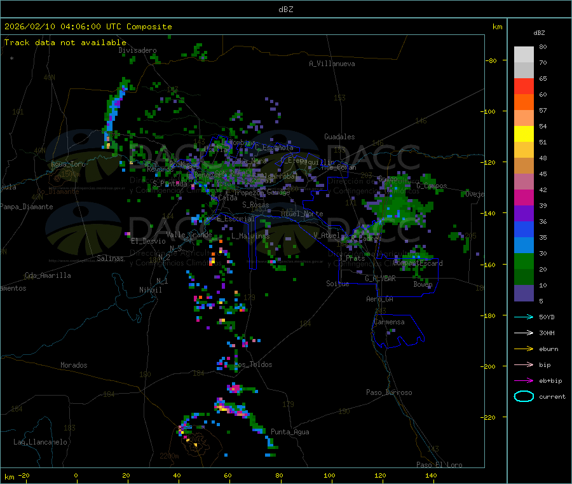Screen dimensions: 572x484
Task: Click the 'Punta_Agua' map label
Action: (290, 432)
